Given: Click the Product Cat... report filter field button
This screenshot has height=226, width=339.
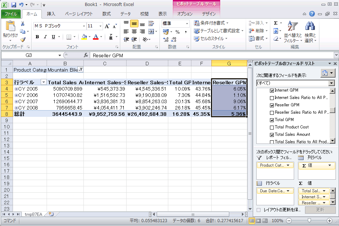Looking at the screenshot, I should (275, 165).
